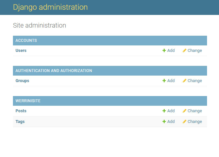Click the green plus icon for Tags

(164, 121)
